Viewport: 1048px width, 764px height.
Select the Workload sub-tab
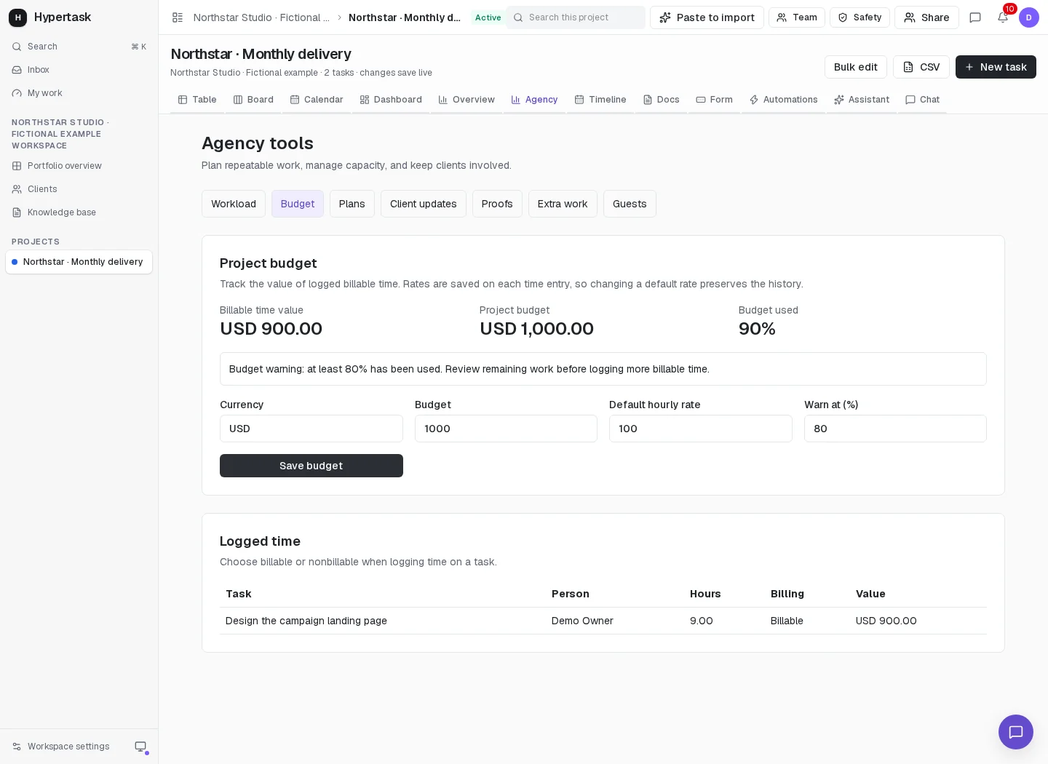(x=234, y=204)
